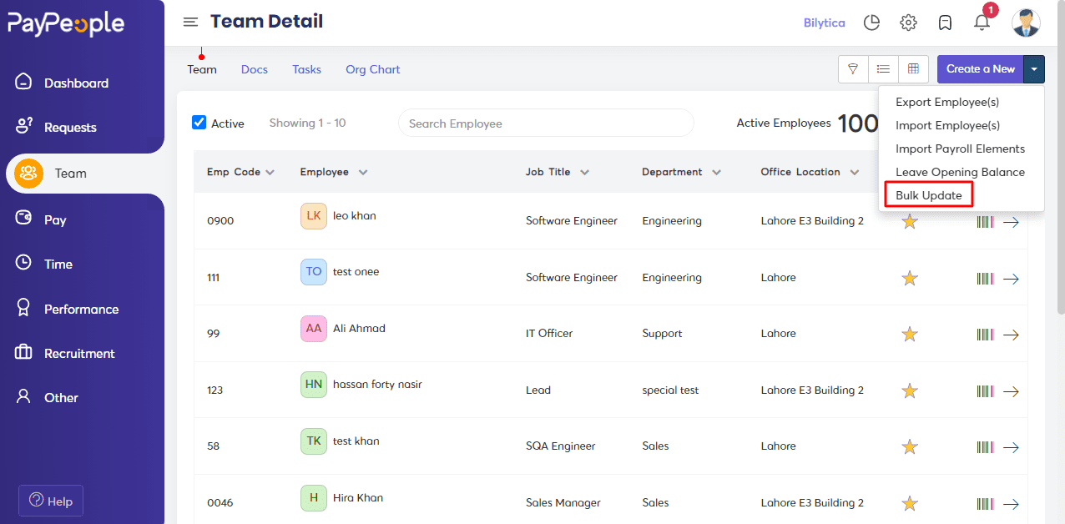This screenshot has height=524, width=1065.
Task: Switch to the Org Chart tab
Action: [372, 69]
